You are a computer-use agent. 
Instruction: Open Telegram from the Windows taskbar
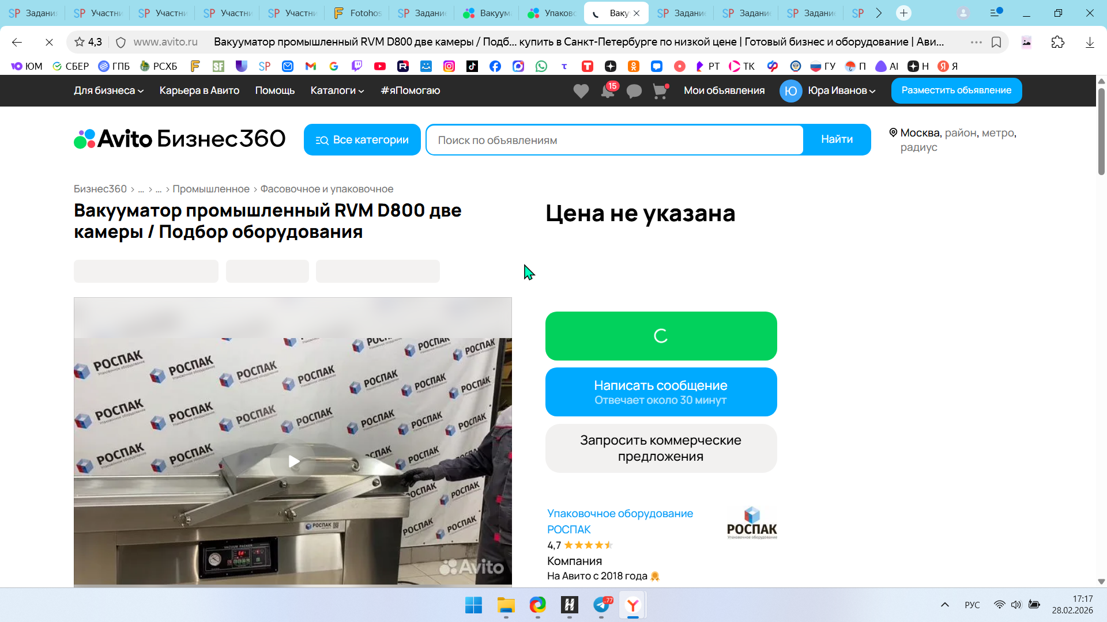point(601,605)
